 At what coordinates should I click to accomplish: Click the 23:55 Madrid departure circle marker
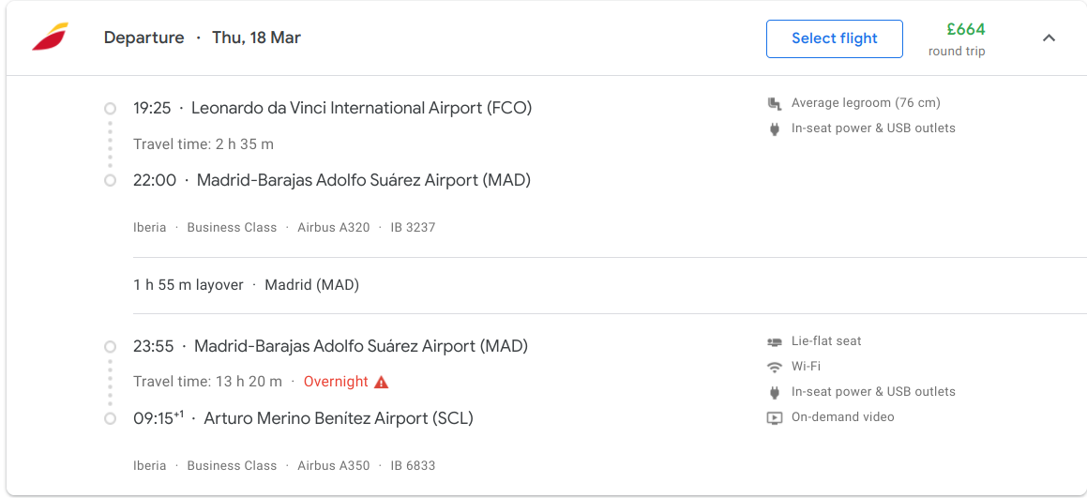[x=110, y=347]
